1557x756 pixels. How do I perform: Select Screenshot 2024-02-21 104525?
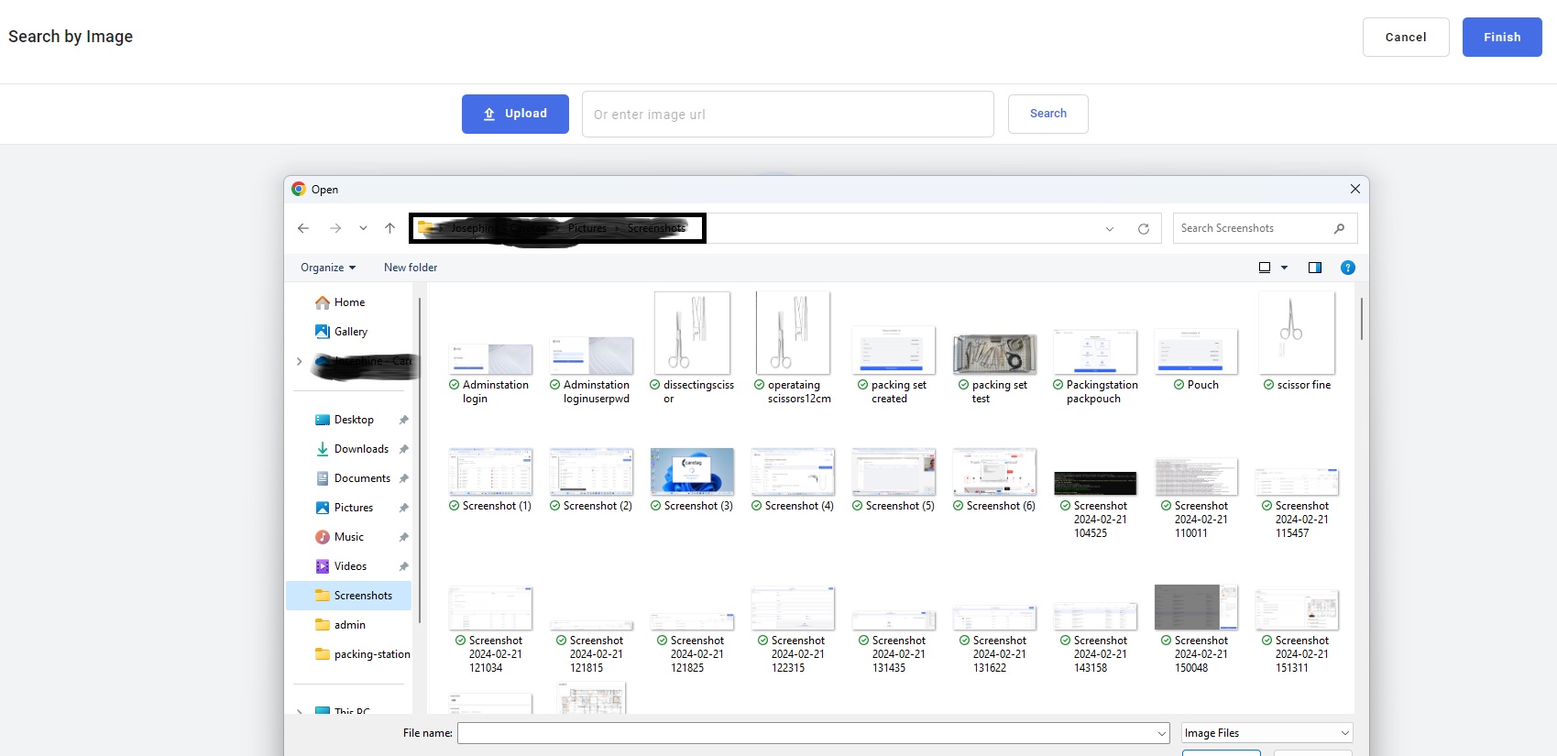click(x=1095, y=504)
